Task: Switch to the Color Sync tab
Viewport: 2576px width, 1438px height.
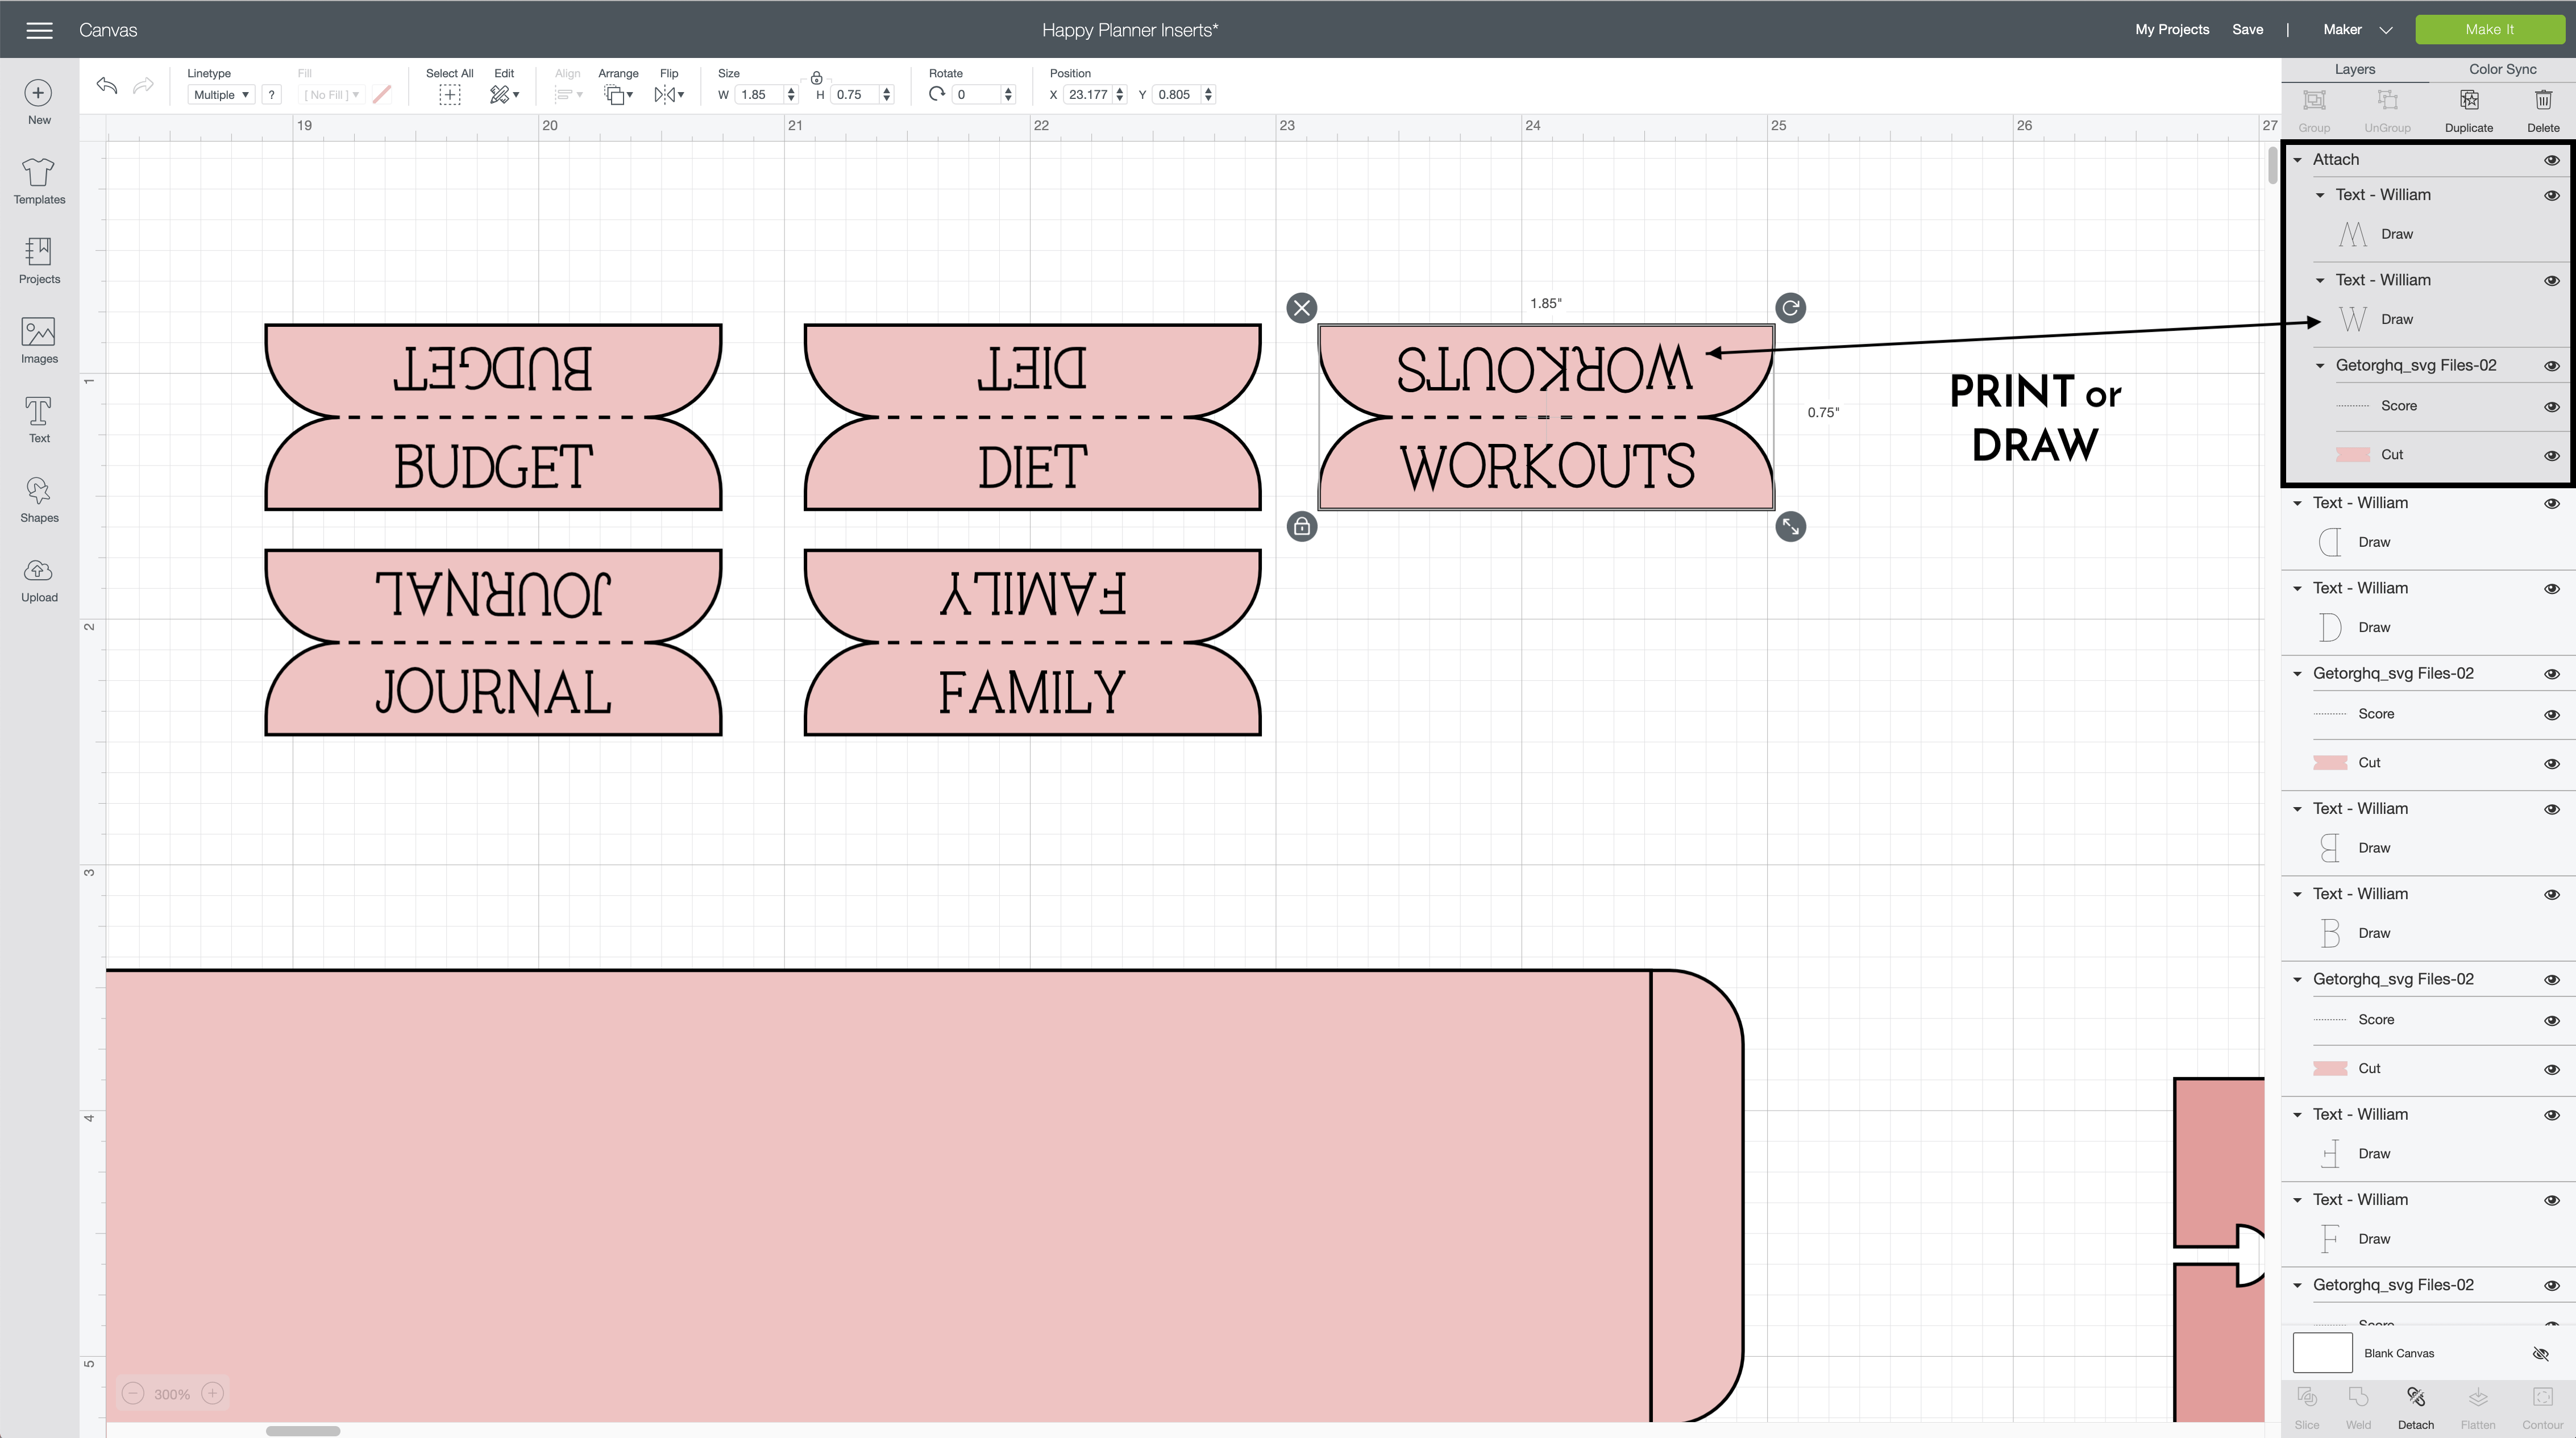Action: (2502, 69)
